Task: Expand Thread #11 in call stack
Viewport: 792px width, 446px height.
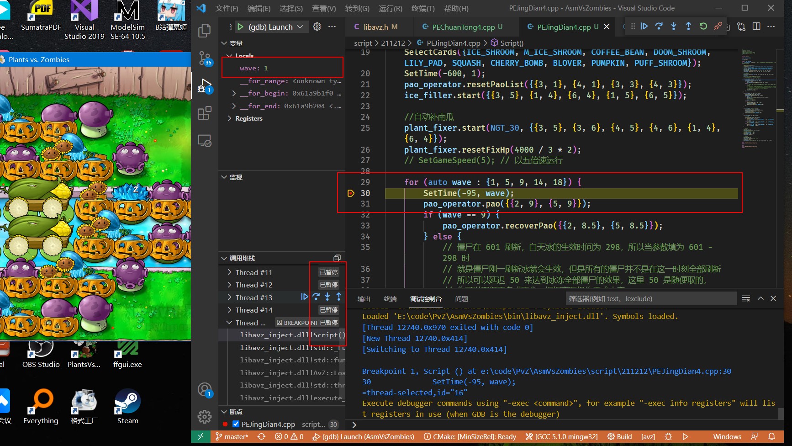Action: pyautogui.click(x=229, y=272)
